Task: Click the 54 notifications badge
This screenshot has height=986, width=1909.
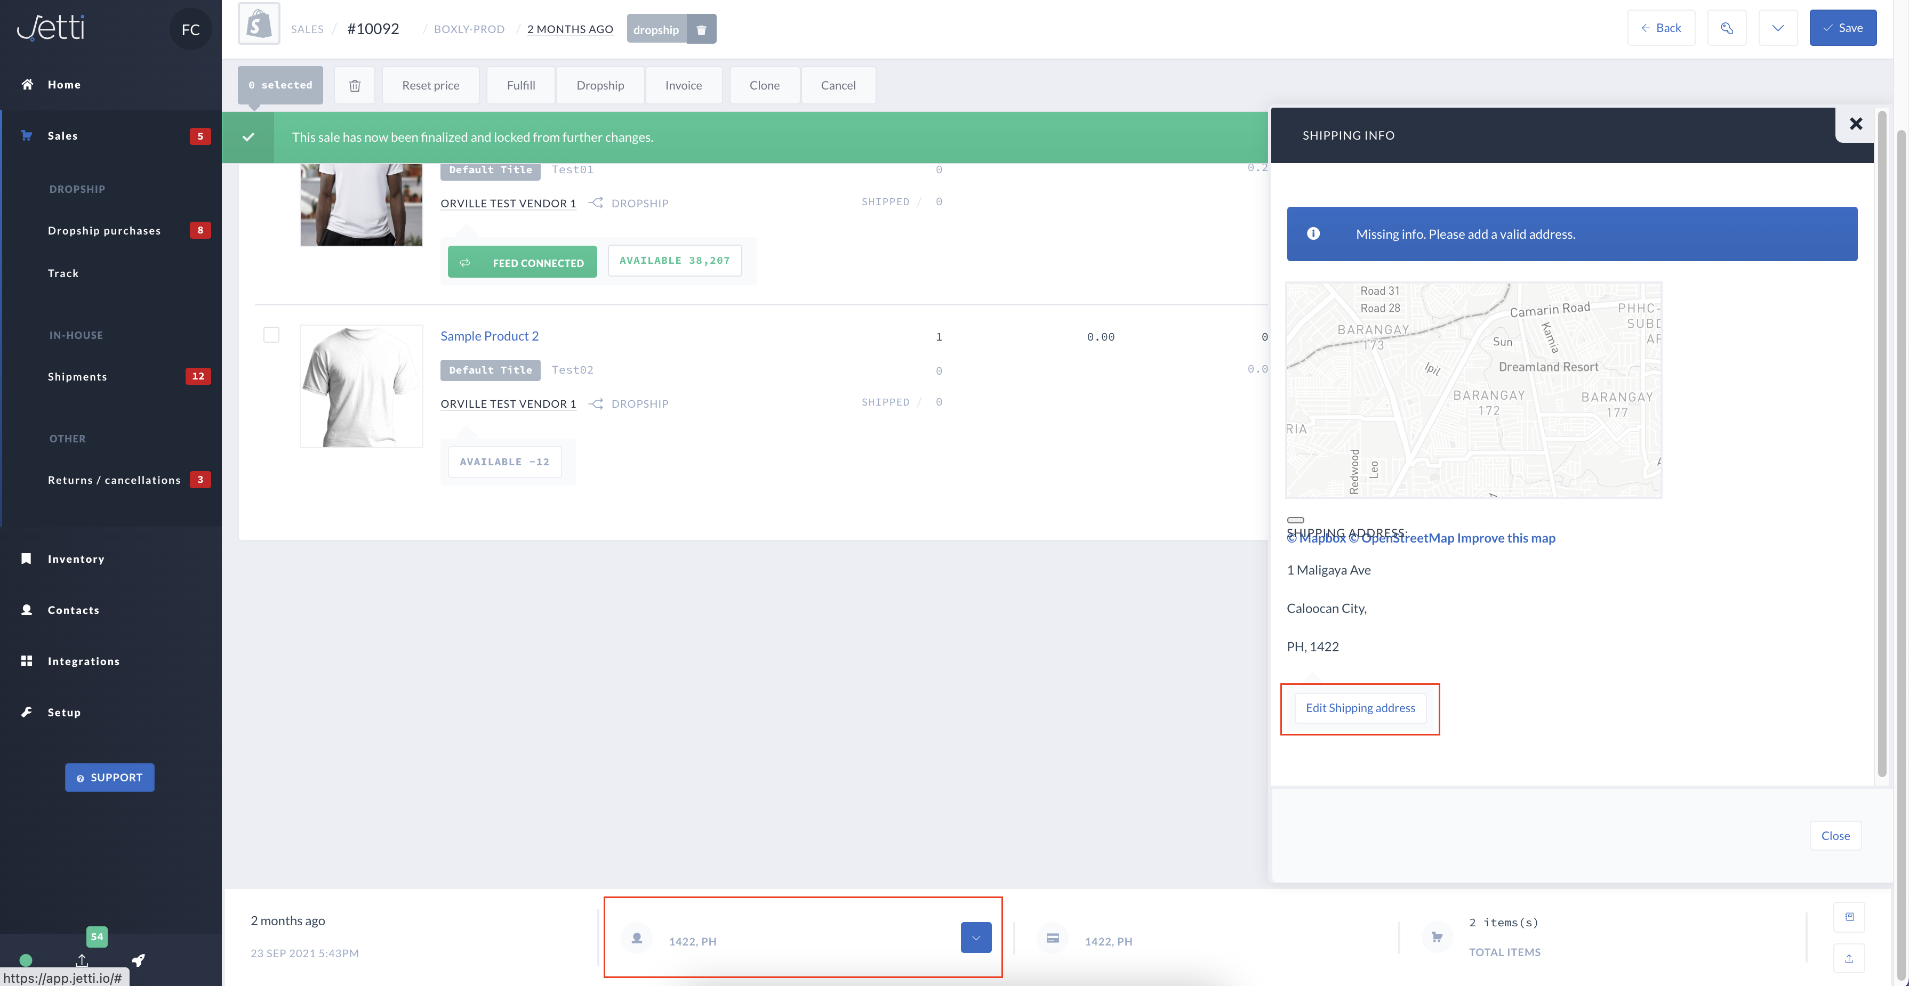Action: [97, 936]
